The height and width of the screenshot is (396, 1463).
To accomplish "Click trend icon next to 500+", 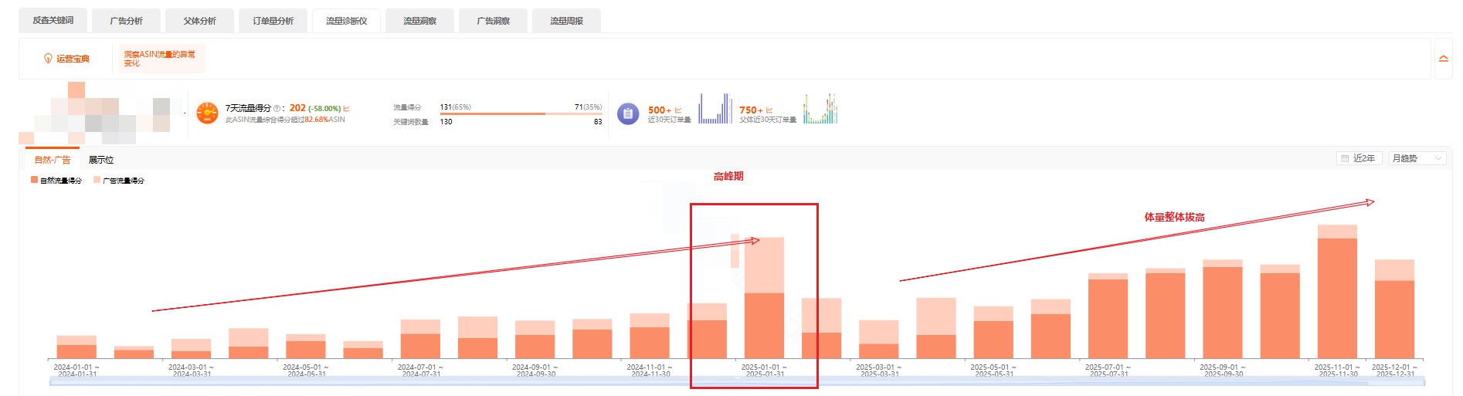I will pyautogui.click(x=678, y=110).
